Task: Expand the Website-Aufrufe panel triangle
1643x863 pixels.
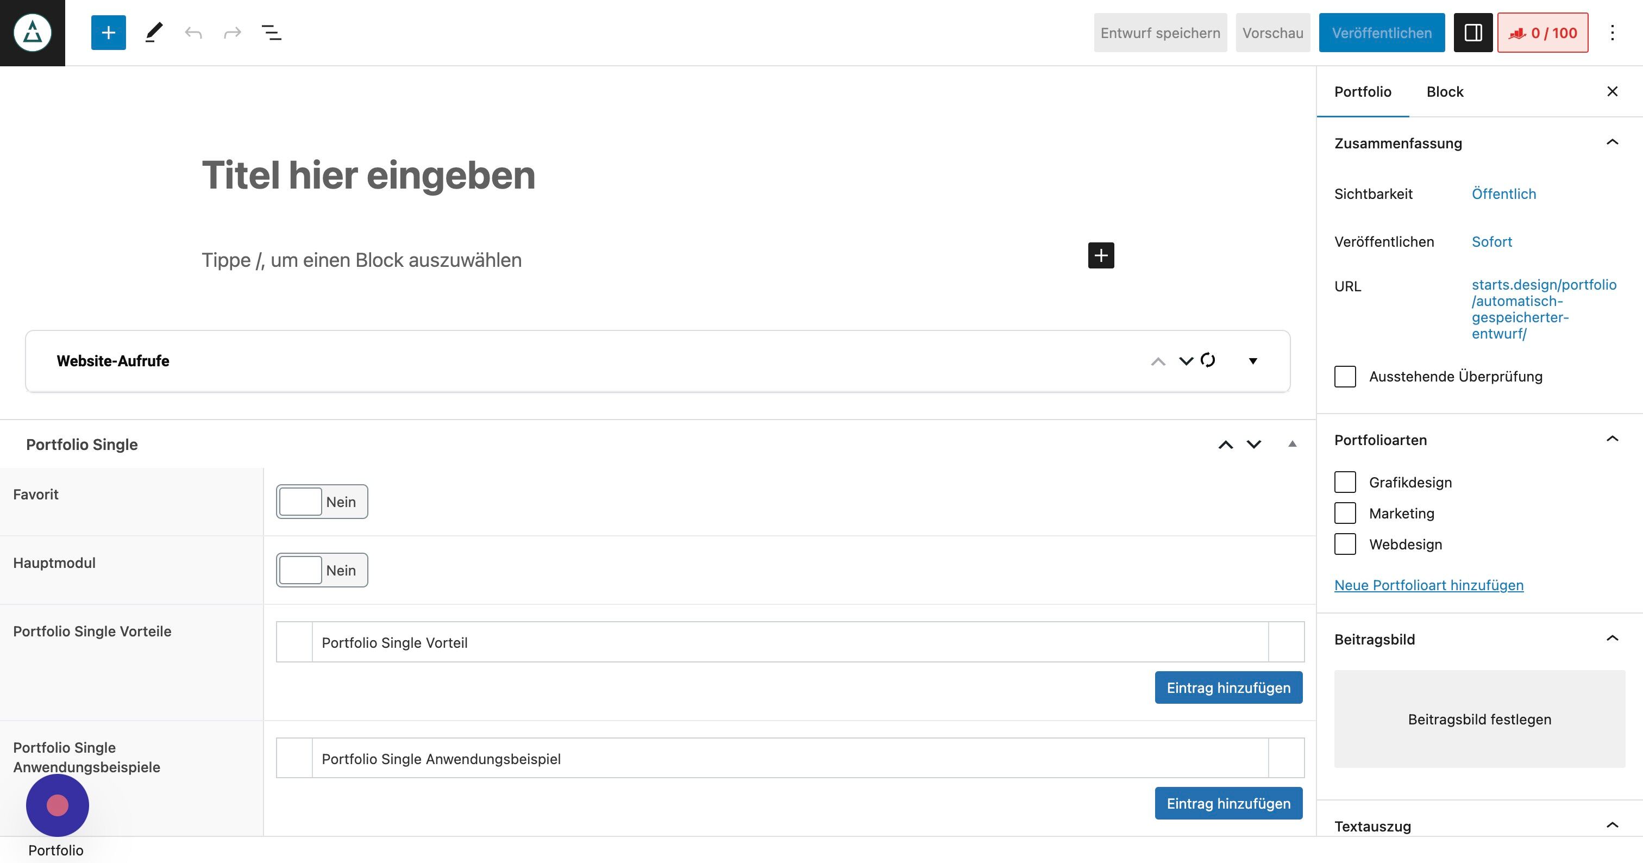Action: 1253,361
